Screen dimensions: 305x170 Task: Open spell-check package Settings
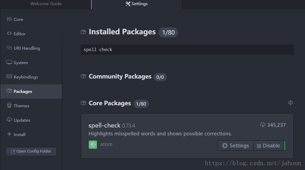point(236,146)
